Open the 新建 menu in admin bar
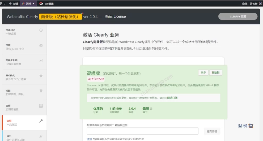The width and height of the screenshot is (263, 141). [14, 4]
